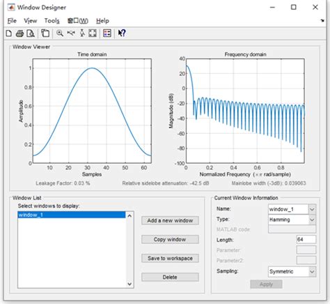This screenshot has height=304, width=330.
Task: Click the Add a new window button
Action: click(170, 220)
